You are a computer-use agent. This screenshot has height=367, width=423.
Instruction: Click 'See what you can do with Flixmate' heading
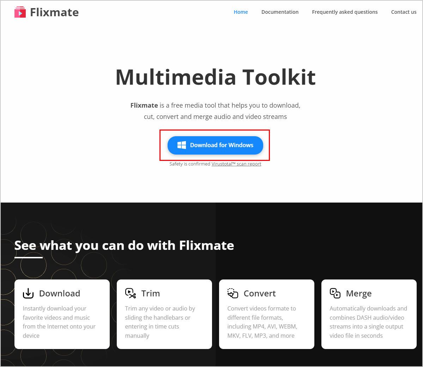pyautogui.click(x=124, y=246)
